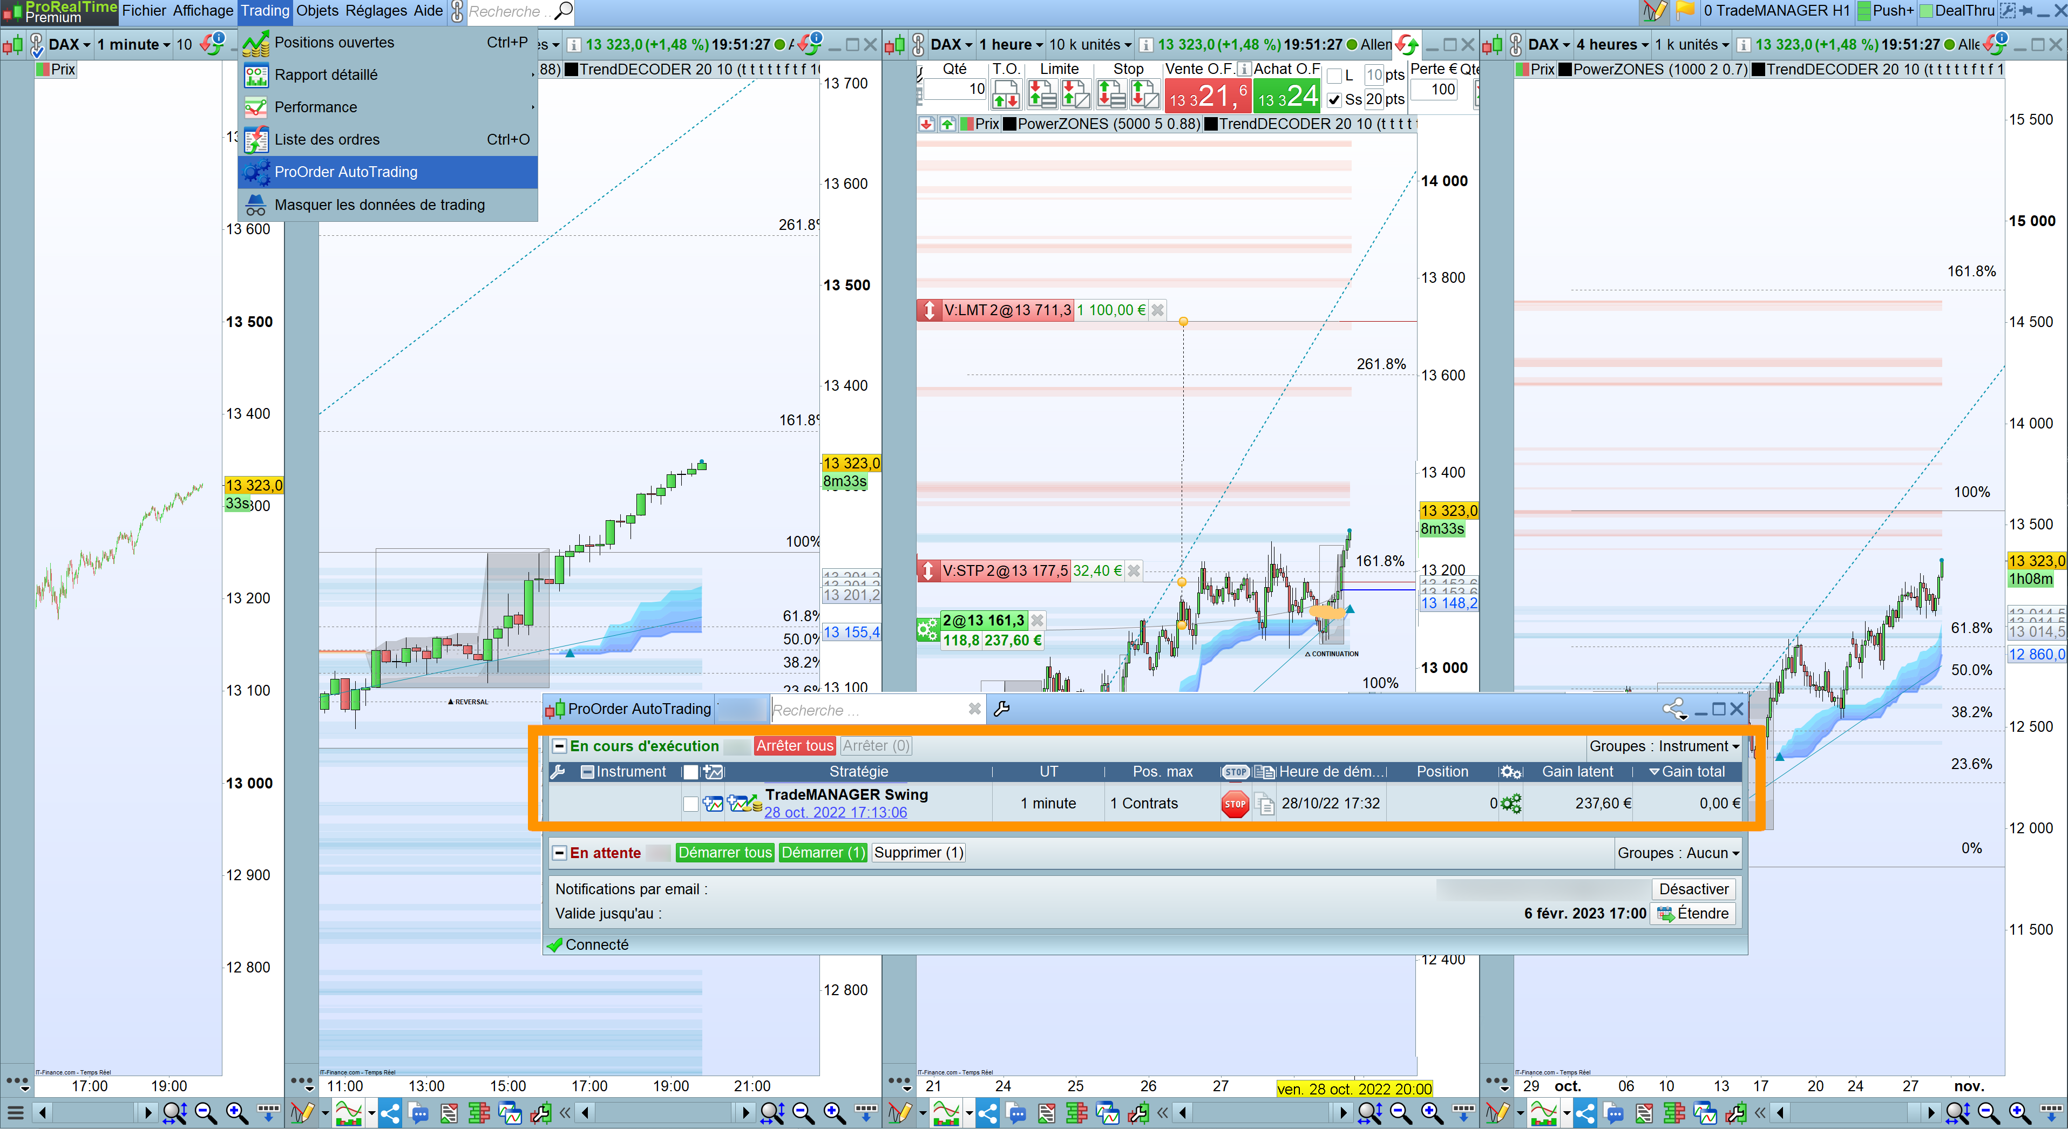2068x1129 pixels.
Task: Open indicators icon in second chart toolbar
Action: tap(348, 1112)
